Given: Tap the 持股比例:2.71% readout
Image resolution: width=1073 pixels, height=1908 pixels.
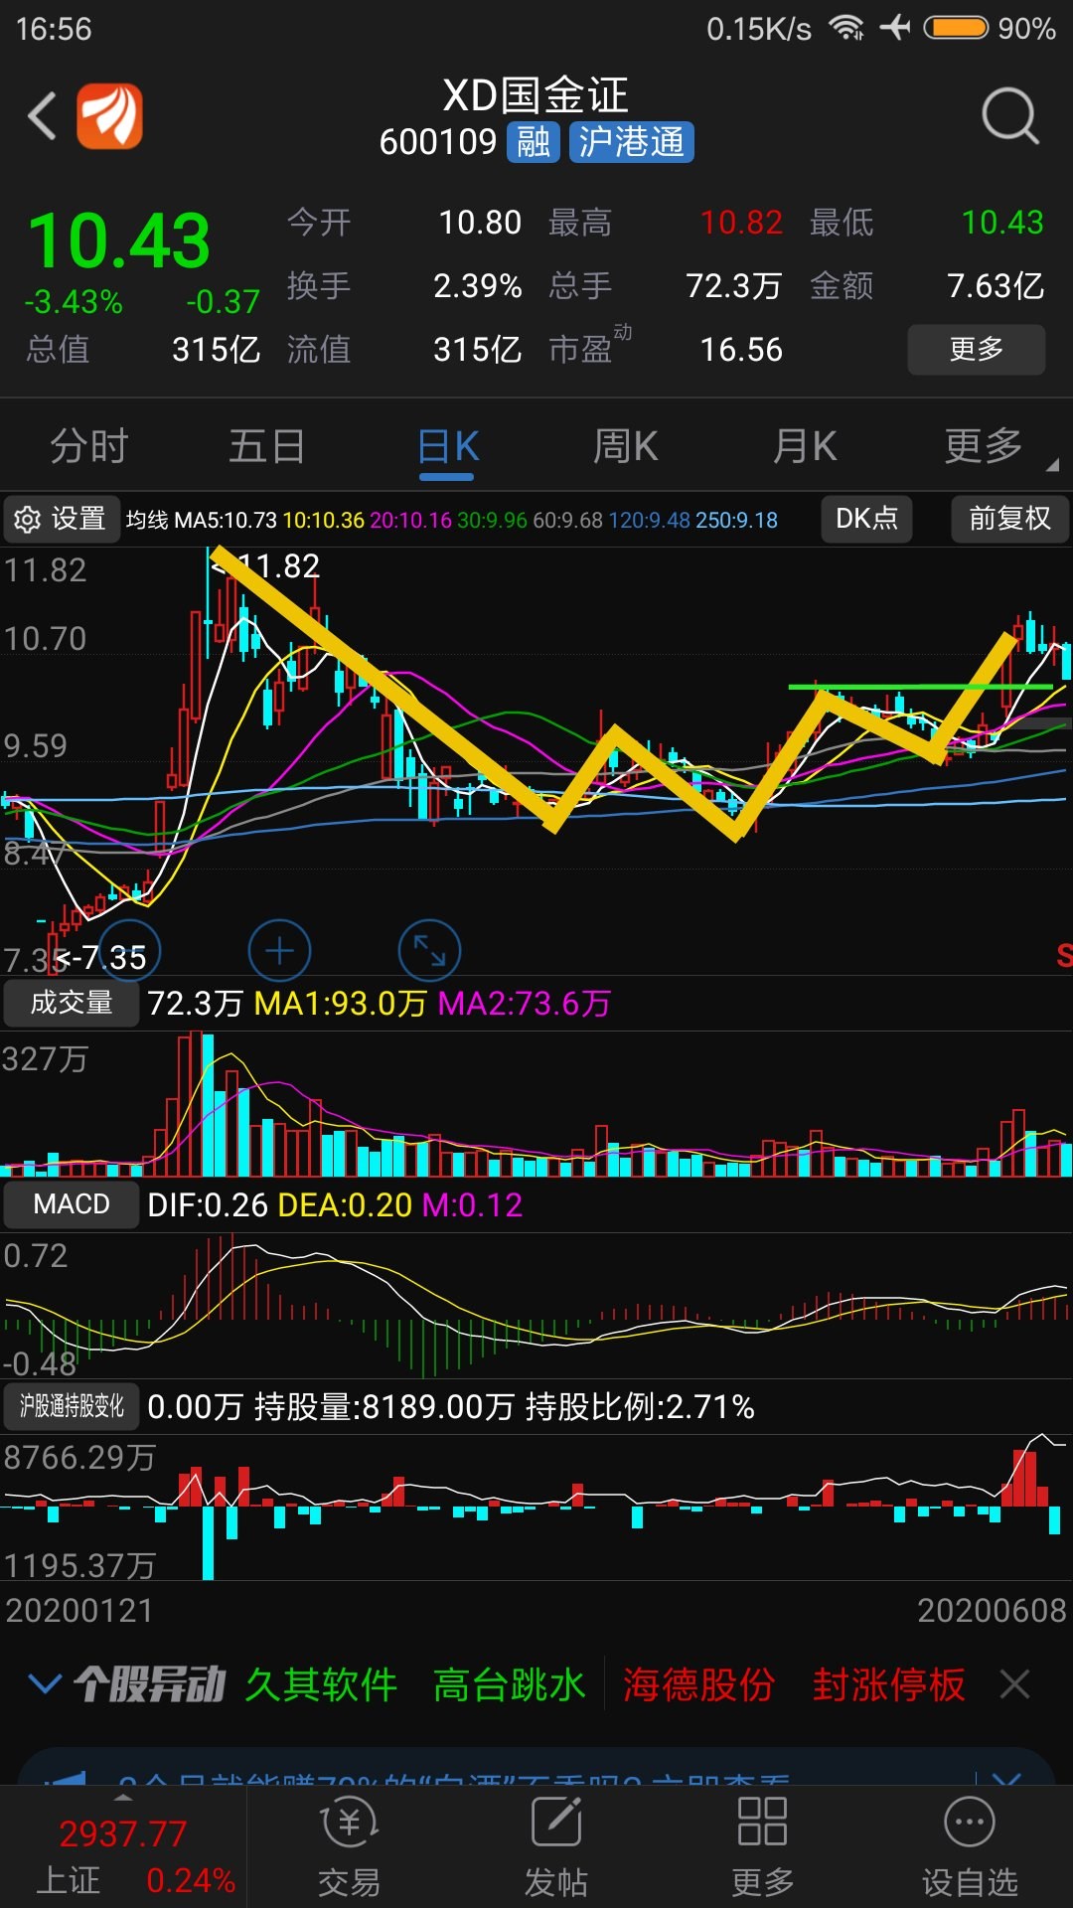Looking at the screenshot, I should [x=640, y=1407].
